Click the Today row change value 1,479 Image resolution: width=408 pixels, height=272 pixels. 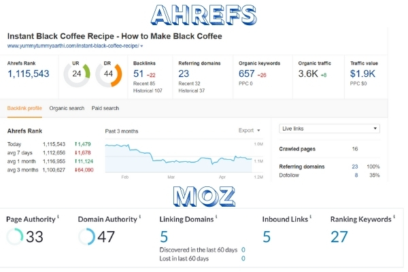pyautogui.click(x=83, y=144)
